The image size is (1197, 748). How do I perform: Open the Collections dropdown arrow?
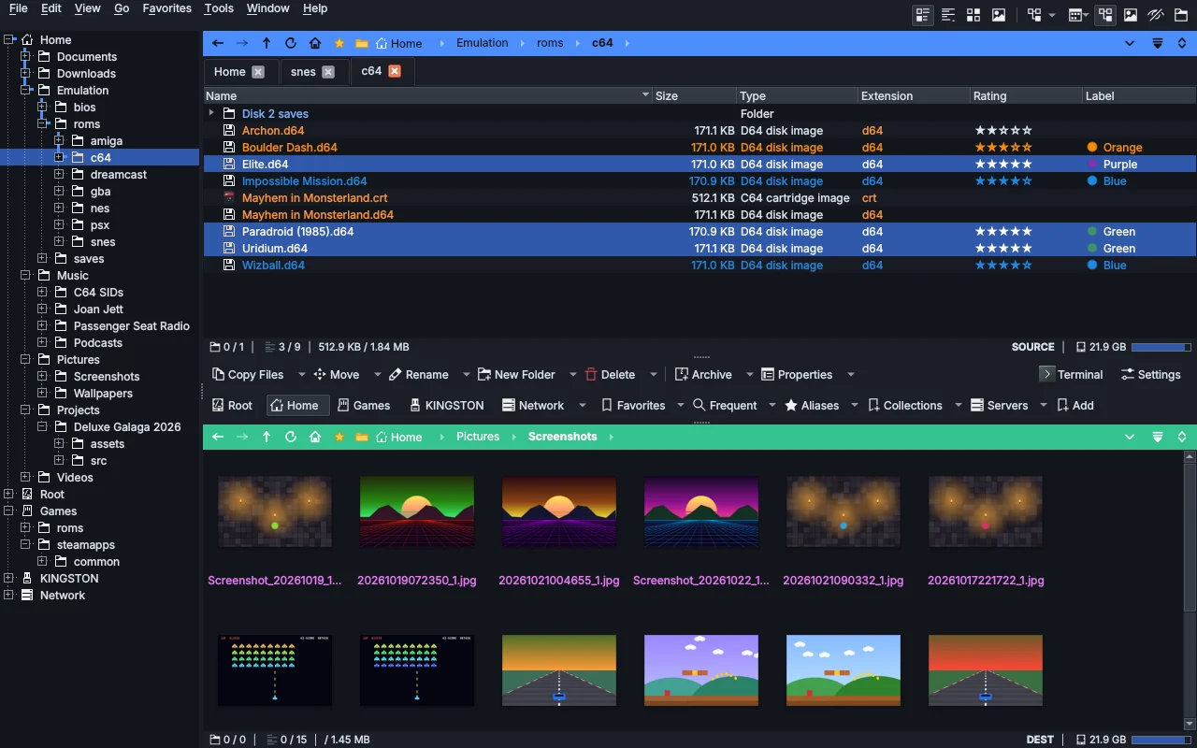(959, 406)
